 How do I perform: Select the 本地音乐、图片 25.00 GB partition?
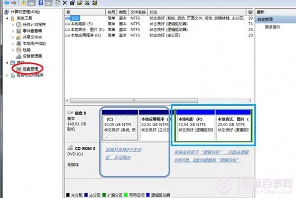tap(233, 125)
